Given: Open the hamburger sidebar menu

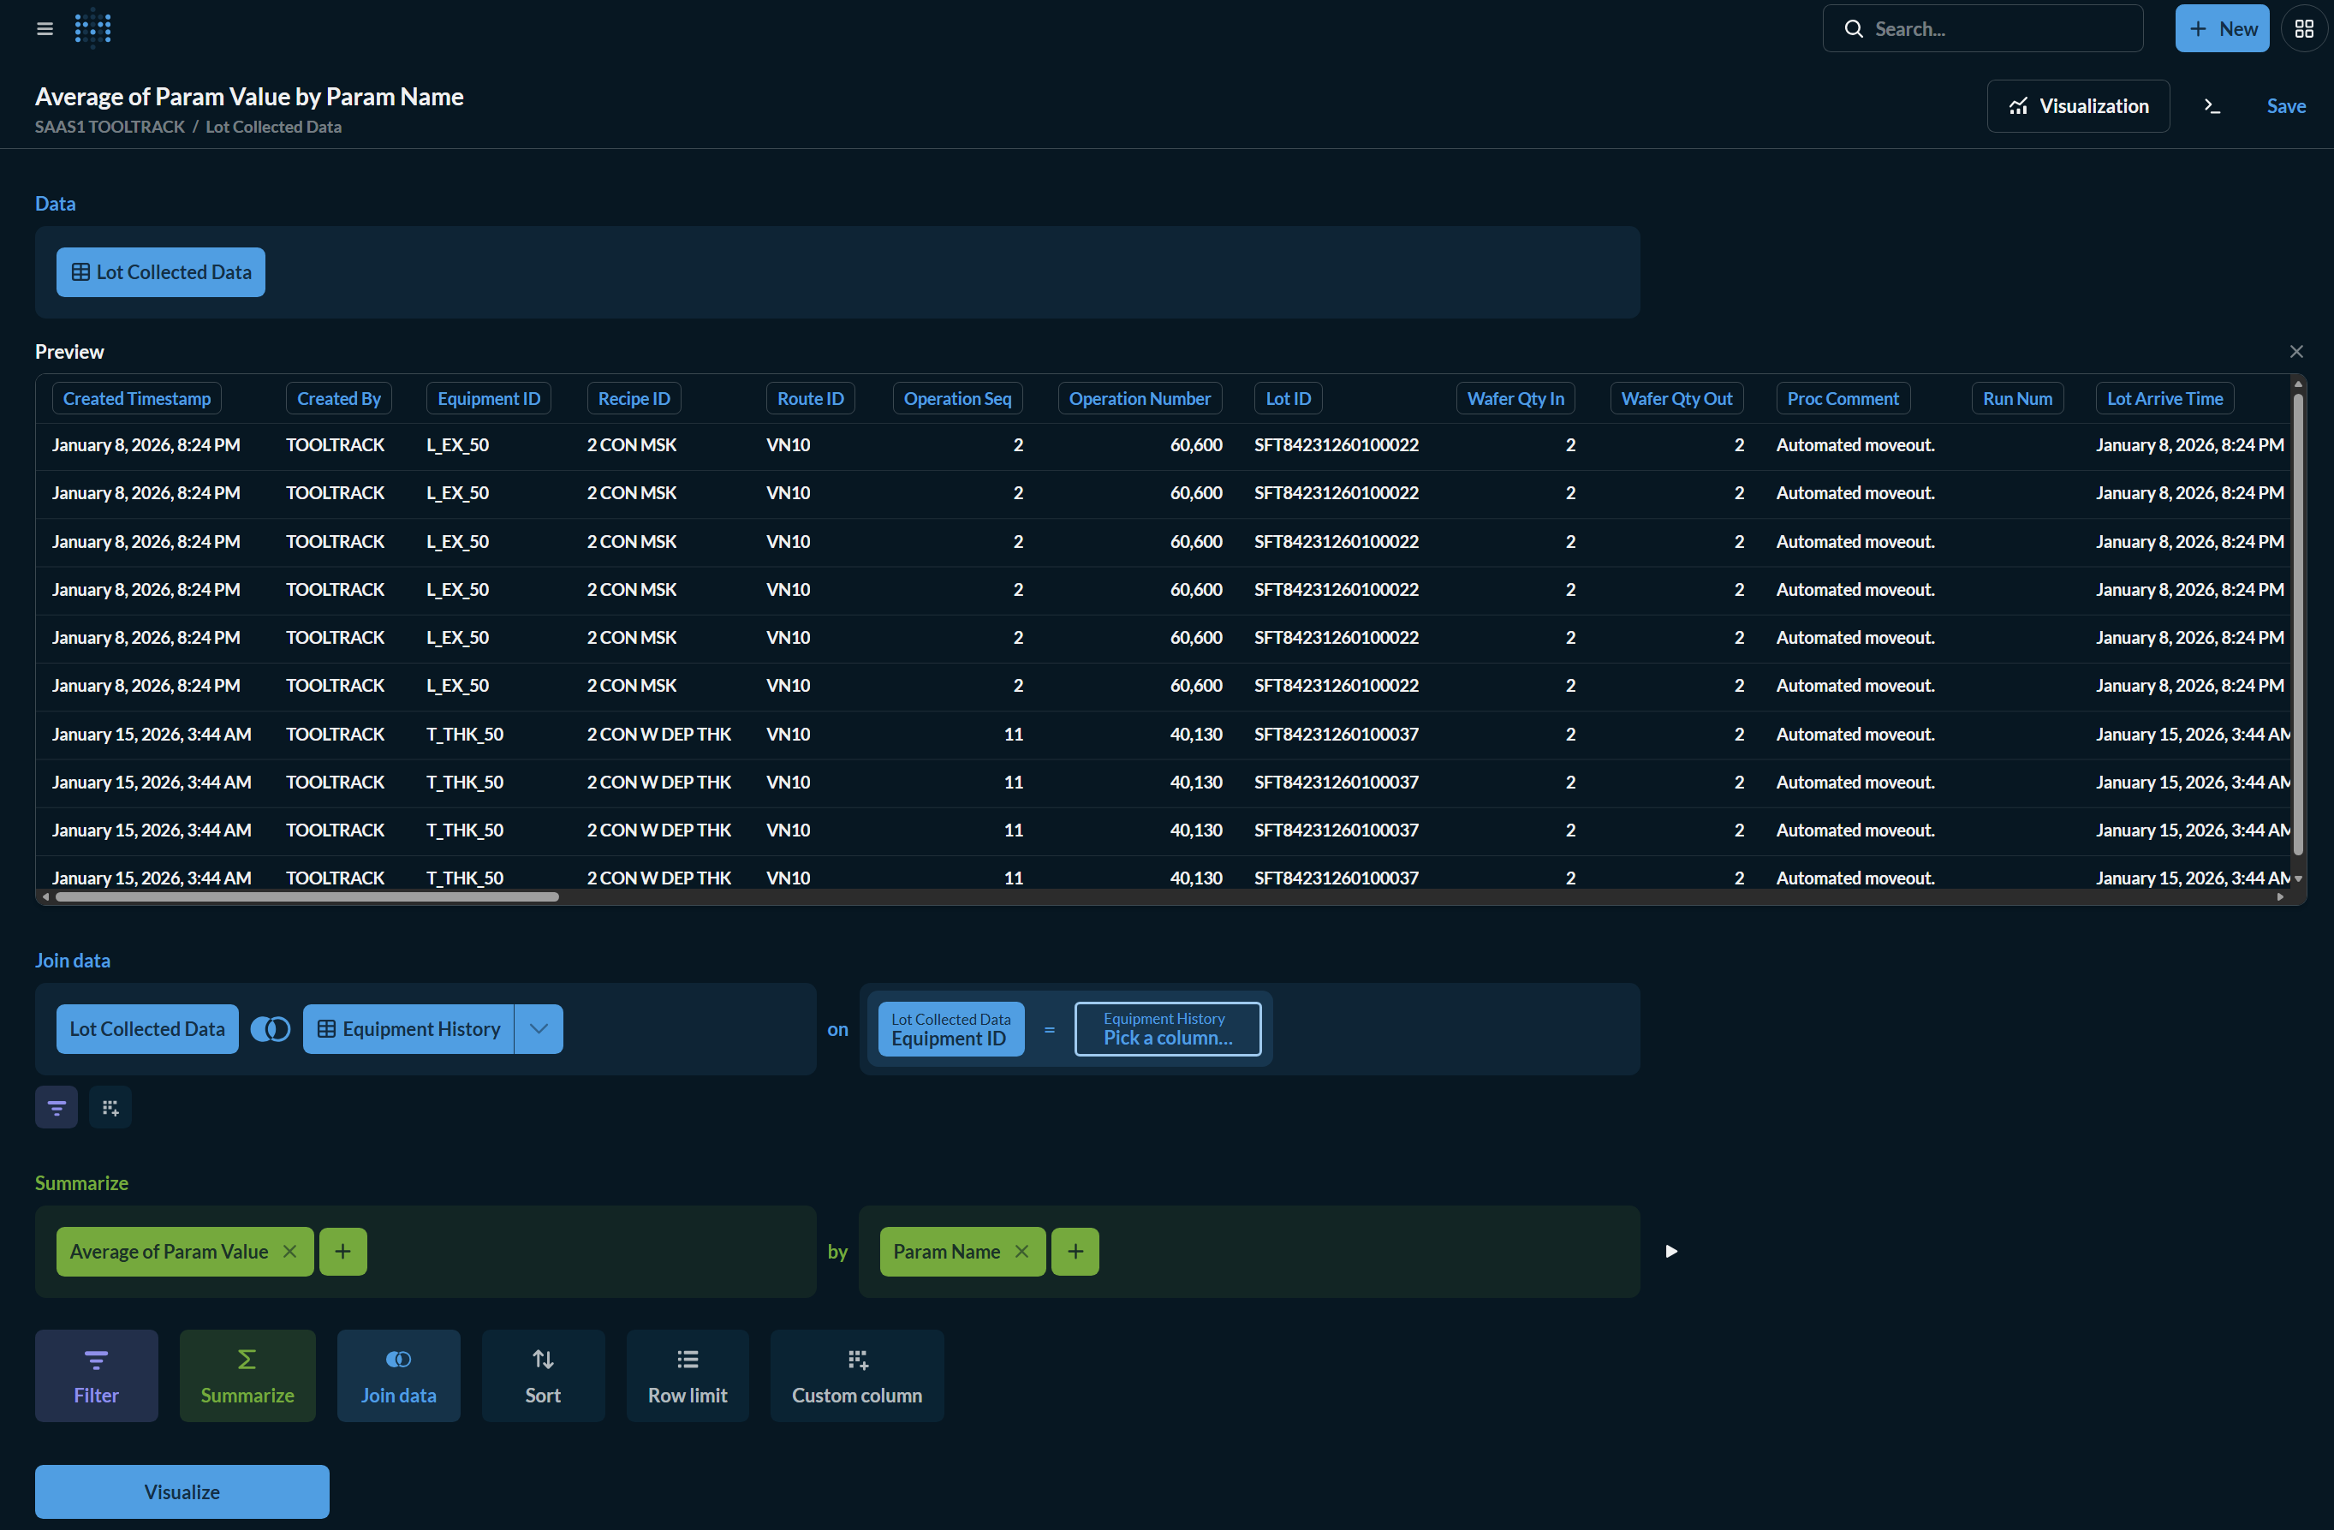Looking at the screenshot, I should point(45,28).
